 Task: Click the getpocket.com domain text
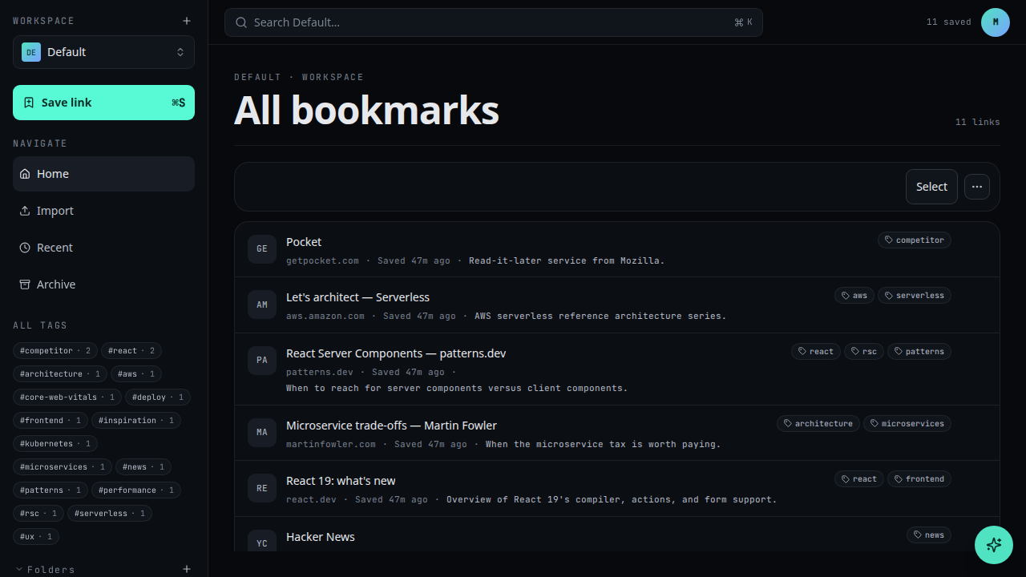(x=323, y=260)
